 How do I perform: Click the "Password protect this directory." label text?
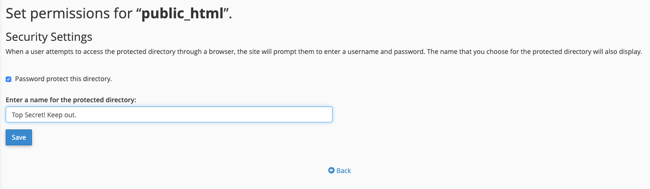63,79
